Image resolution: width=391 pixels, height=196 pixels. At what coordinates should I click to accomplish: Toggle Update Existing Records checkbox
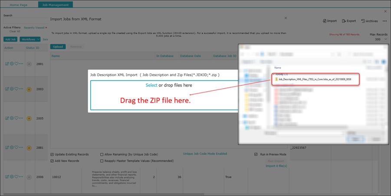(53, 154)
